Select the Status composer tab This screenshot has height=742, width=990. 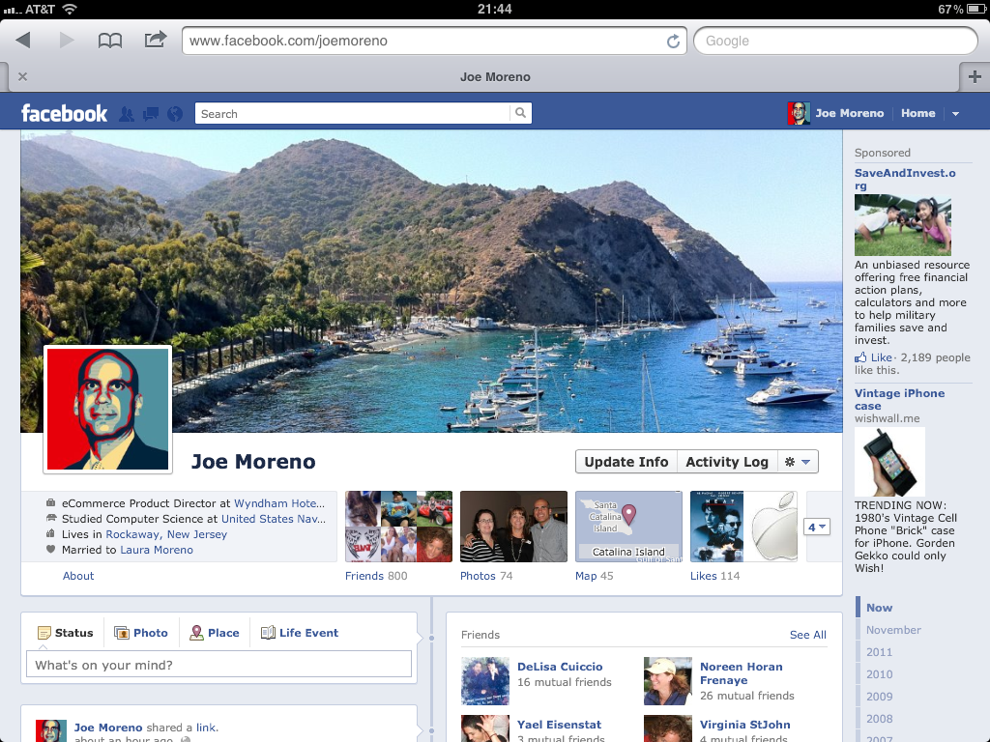pos(66,633)
